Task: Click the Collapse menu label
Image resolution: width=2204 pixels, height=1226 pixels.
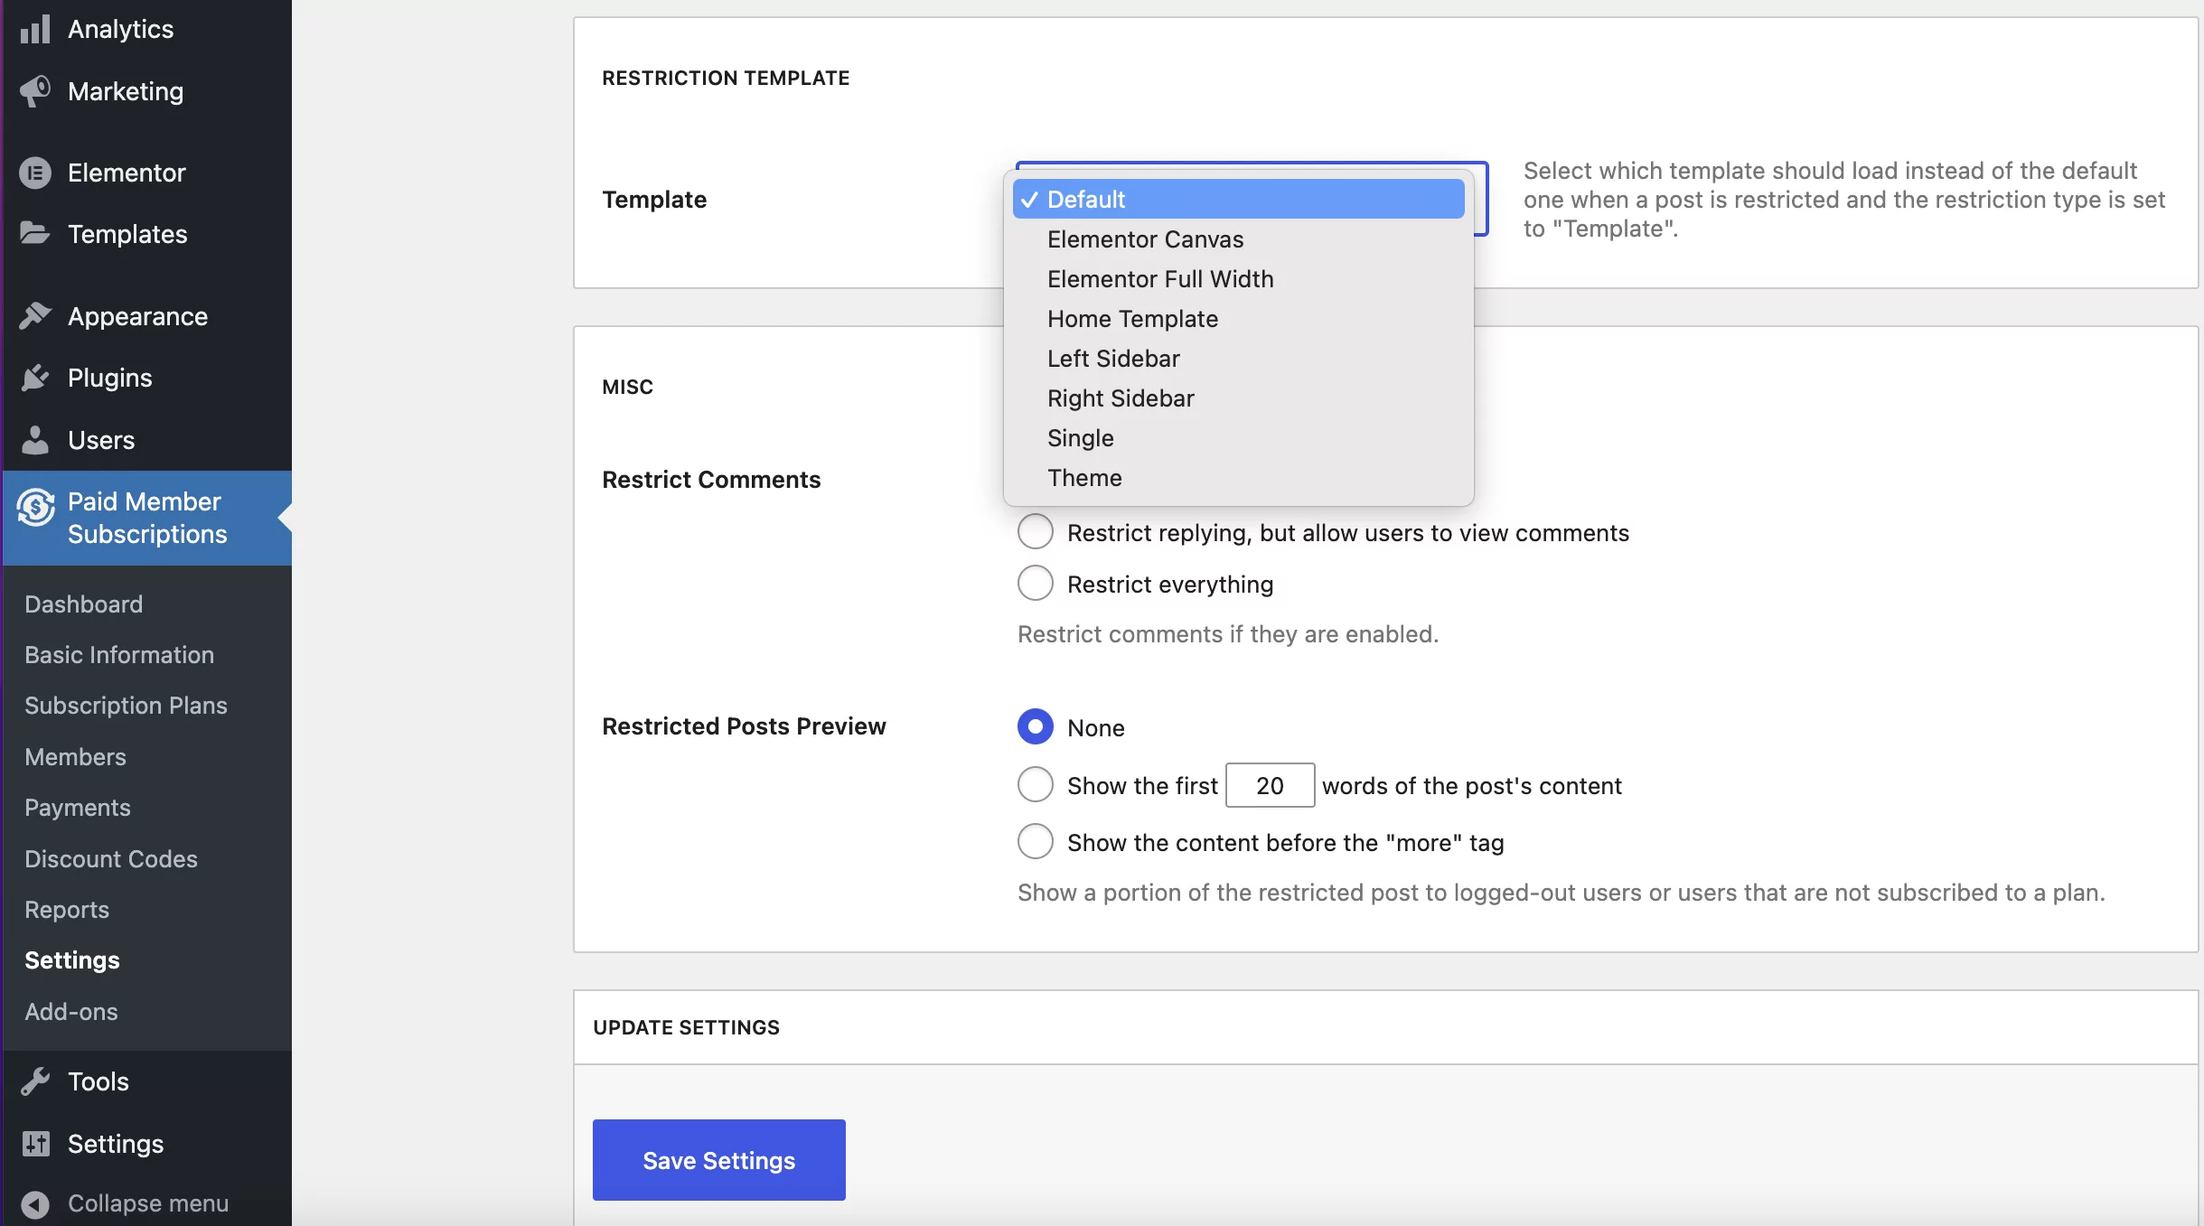Action: point(148,1203)
